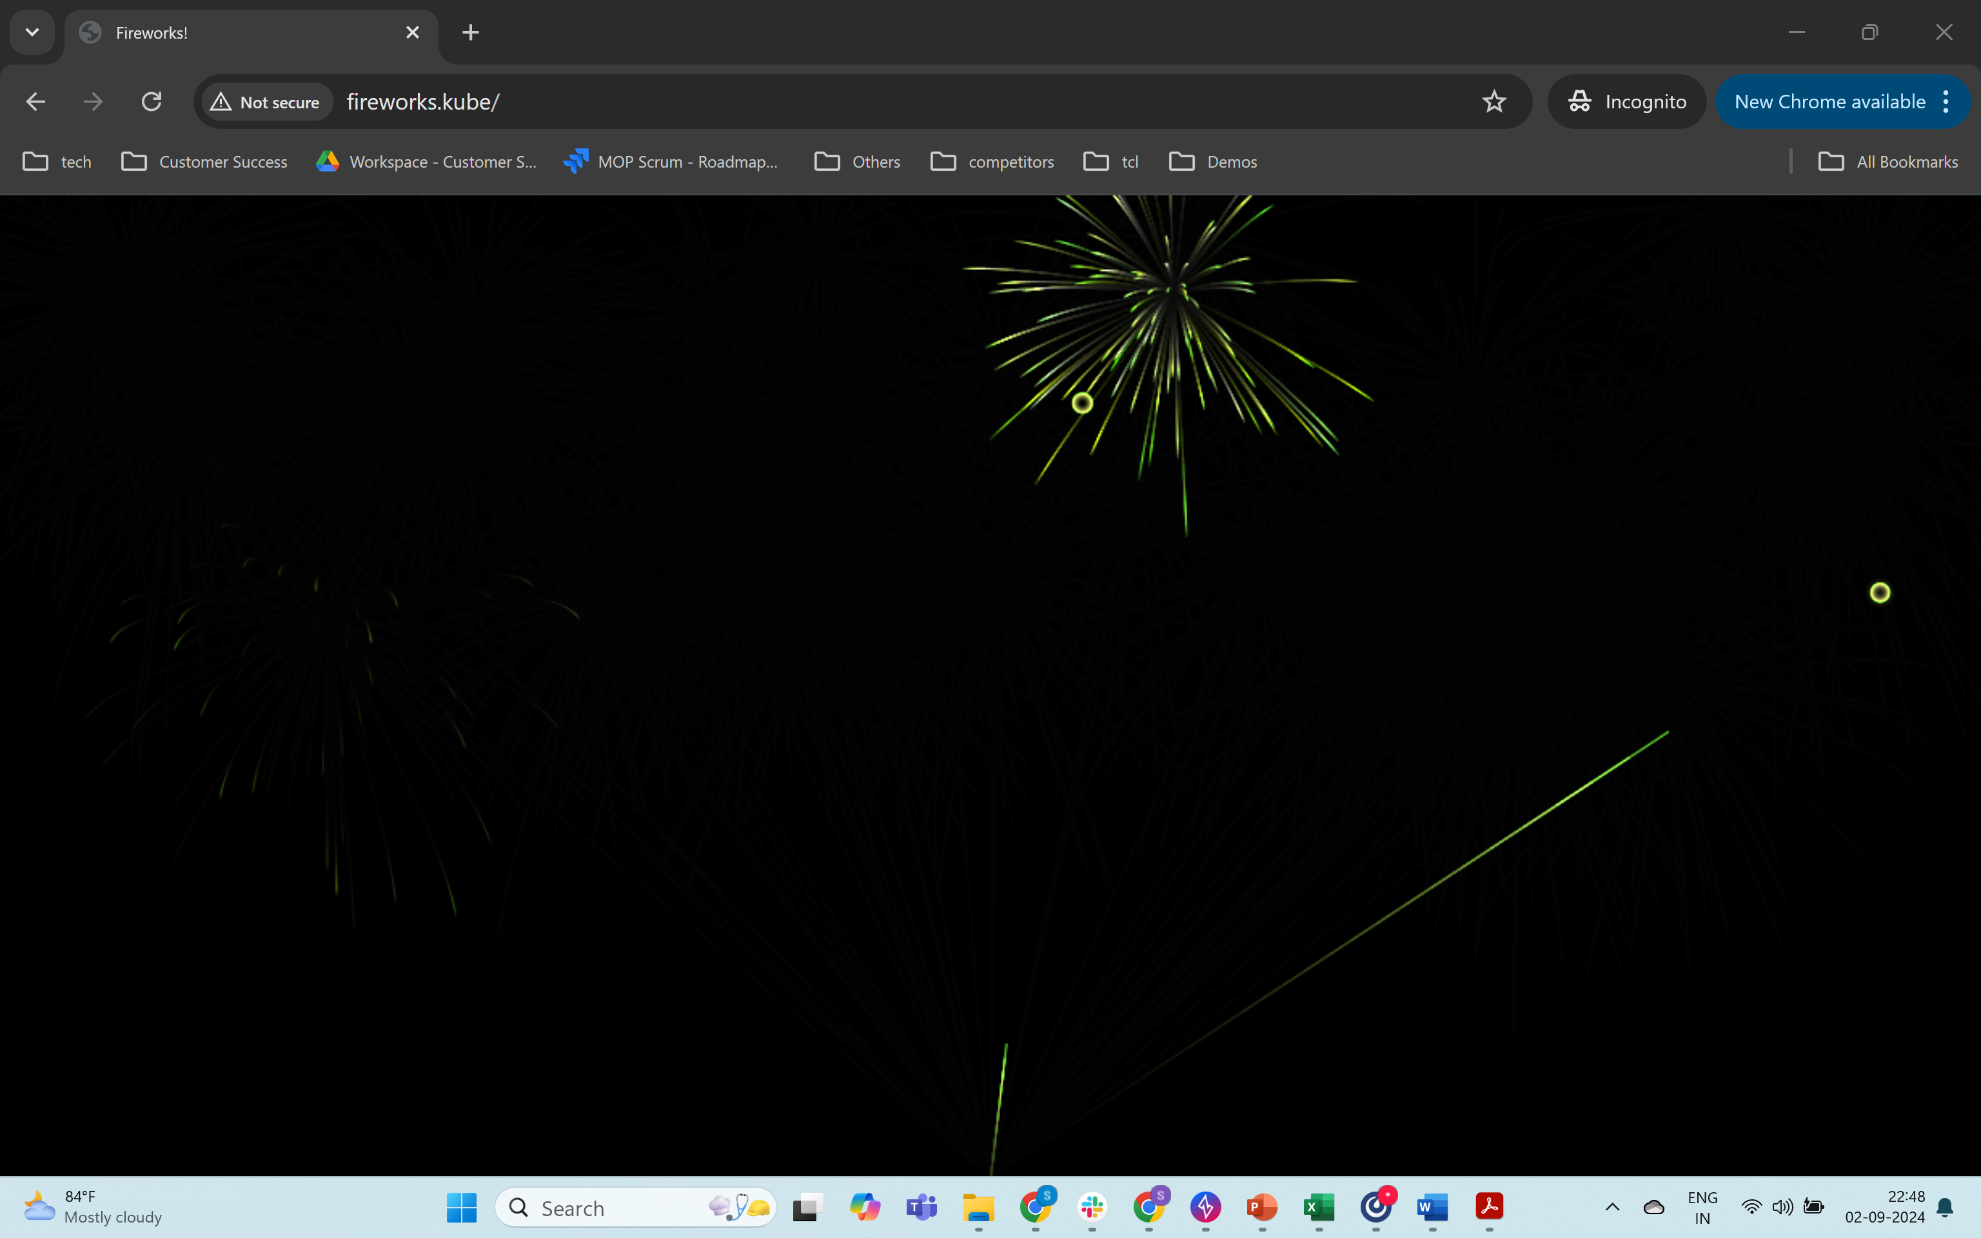Viewport: 1981px width, 1238px height.
Task: Open Microsoft Teams from the taskbar
Action: point(922,1207)
